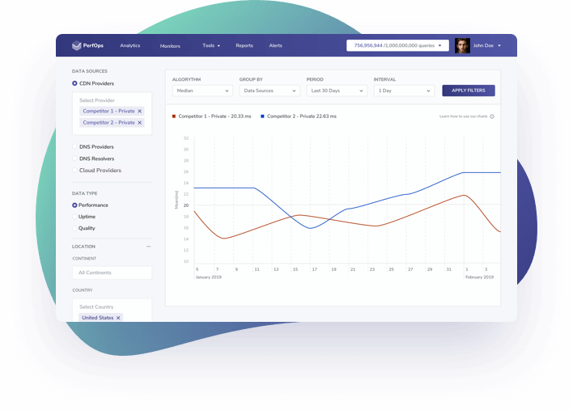Select CDN Providers radio button
The width and height of the screenshot is (573, 410).
[74, 83]
